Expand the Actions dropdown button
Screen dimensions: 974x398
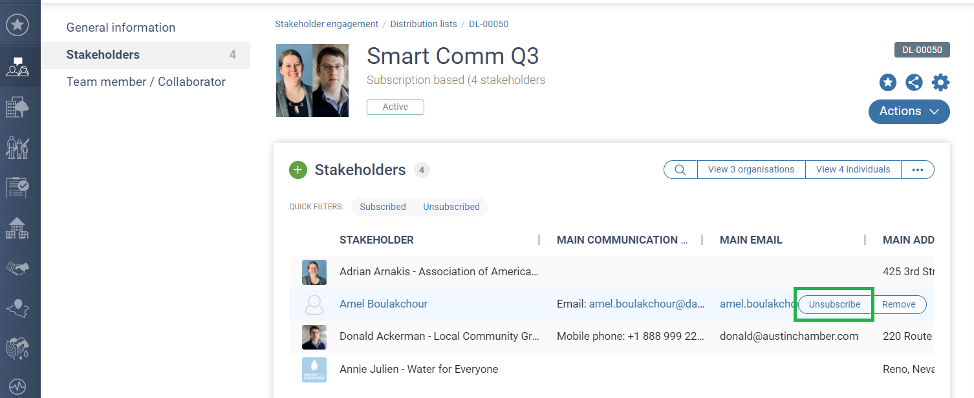(909, 111)
